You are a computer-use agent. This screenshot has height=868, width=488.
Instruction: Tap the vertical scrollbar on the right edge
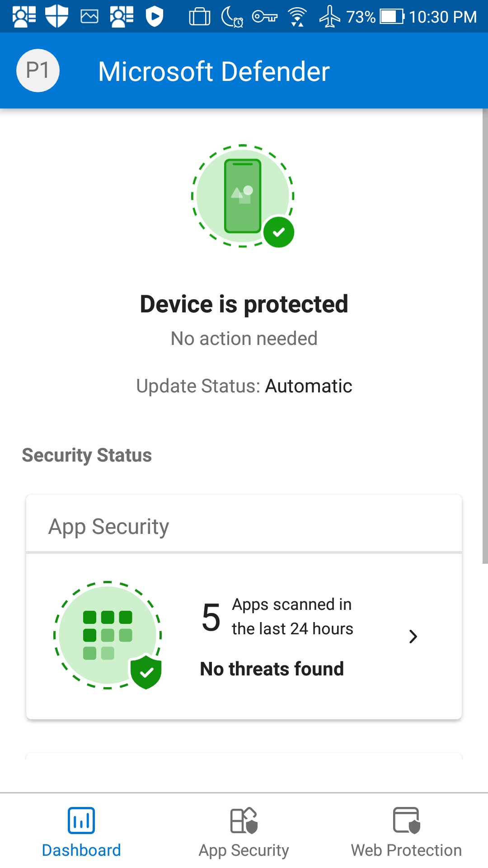click(485, 335)
